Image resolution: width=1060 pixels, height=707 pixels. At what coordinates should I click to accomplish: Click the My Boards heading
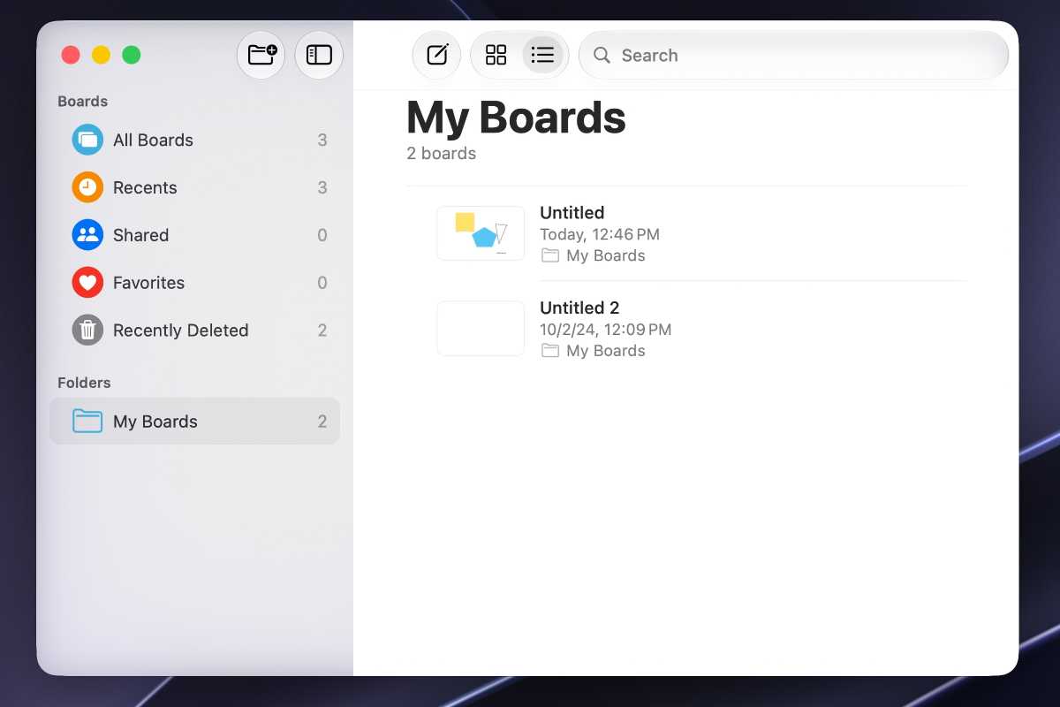coord(516,118)
